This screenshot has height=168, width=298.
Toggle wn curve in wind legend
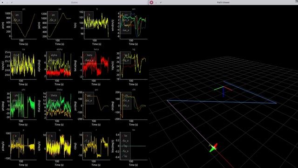(126, 15)
